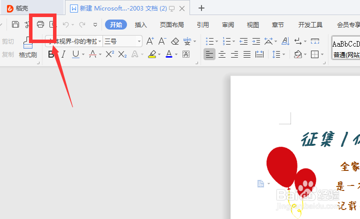Toggle superscript X² formatting
This screenshot has width=360, height=219.
(109, 54)
